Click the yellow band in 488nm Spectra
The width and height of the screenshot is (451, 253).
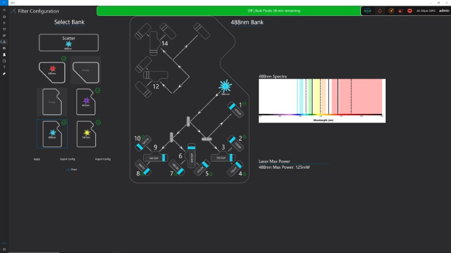(x=316, y=97)
